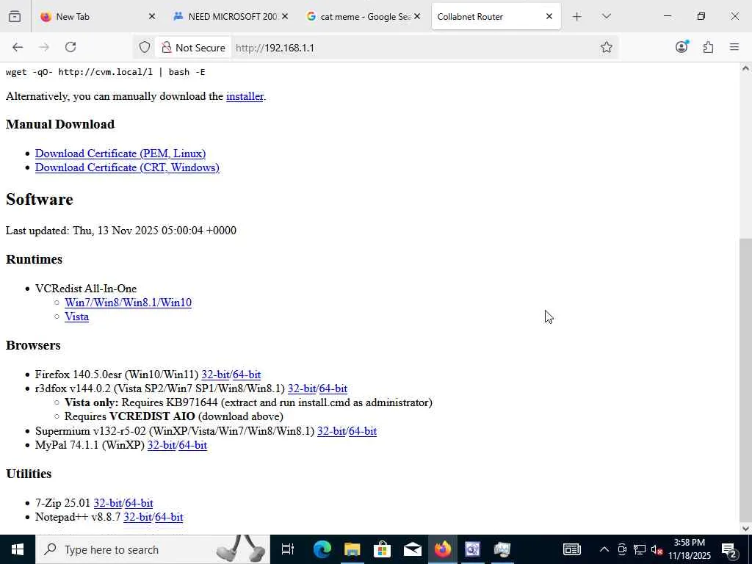Click the browser Back arrow
This screenshot has width=752, height=564.
pyautogui.click(x=18, y=47)
